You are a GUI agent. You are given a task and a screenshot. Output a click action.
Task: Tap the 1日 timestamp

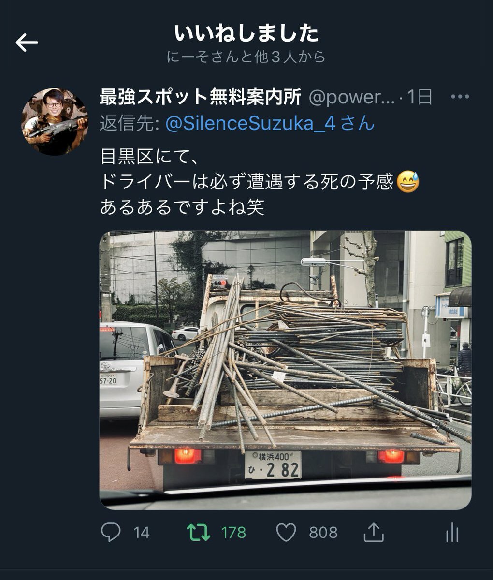pos(420,97)
